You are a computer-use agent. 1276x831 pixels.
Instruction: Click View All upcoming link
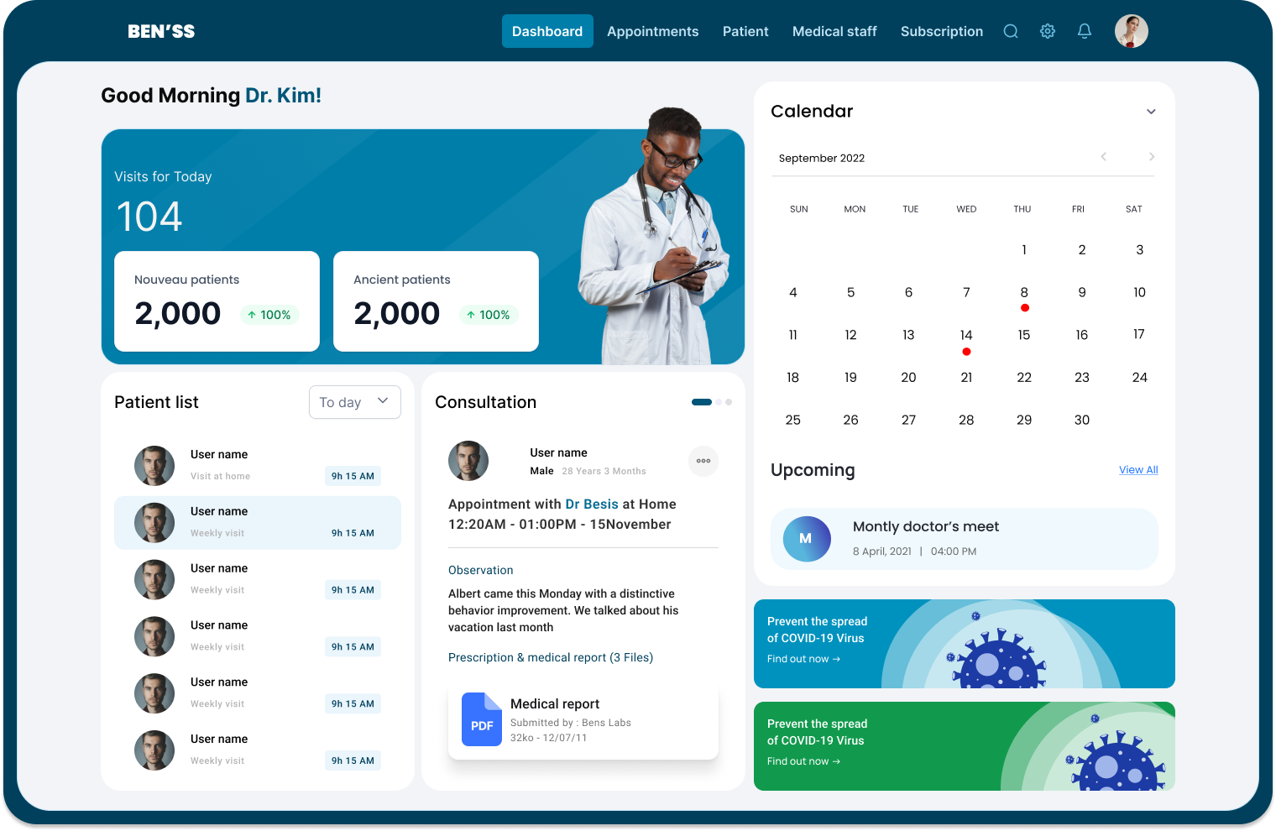tap(1138, 470)
